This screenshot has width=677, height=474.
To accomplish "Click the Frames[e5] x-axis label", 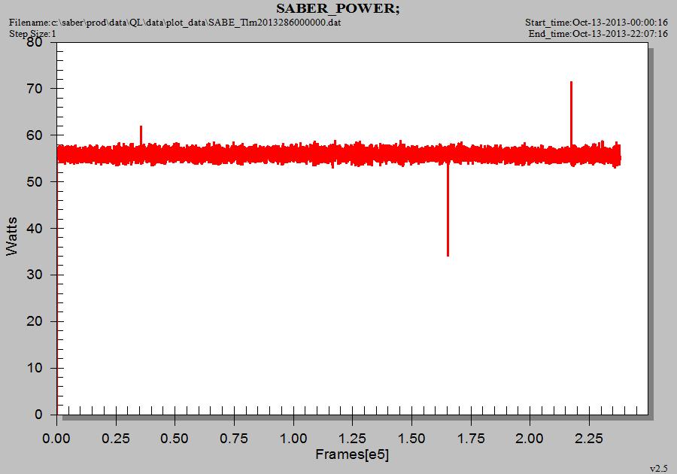I will [352, 454].
